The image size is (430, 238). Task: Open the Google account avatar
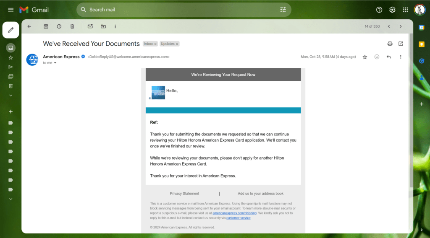pos(420,10)
